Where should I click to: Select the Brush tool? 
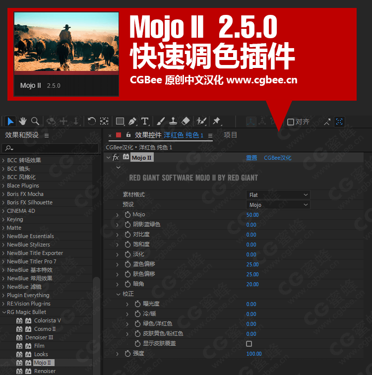(161, 122)
